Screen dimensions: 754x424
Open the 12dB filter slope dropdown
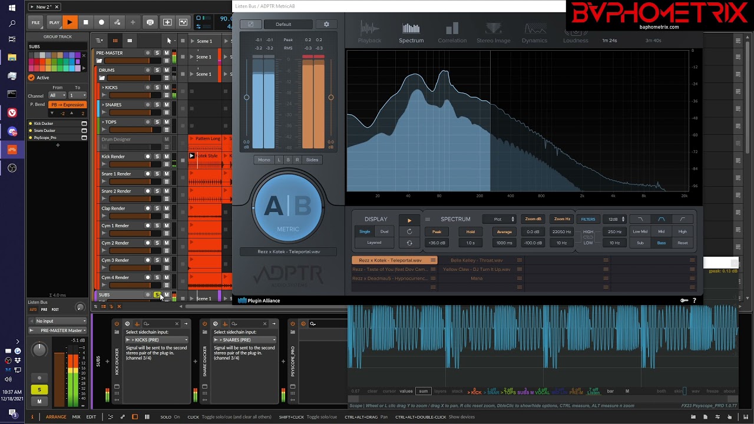614,219
